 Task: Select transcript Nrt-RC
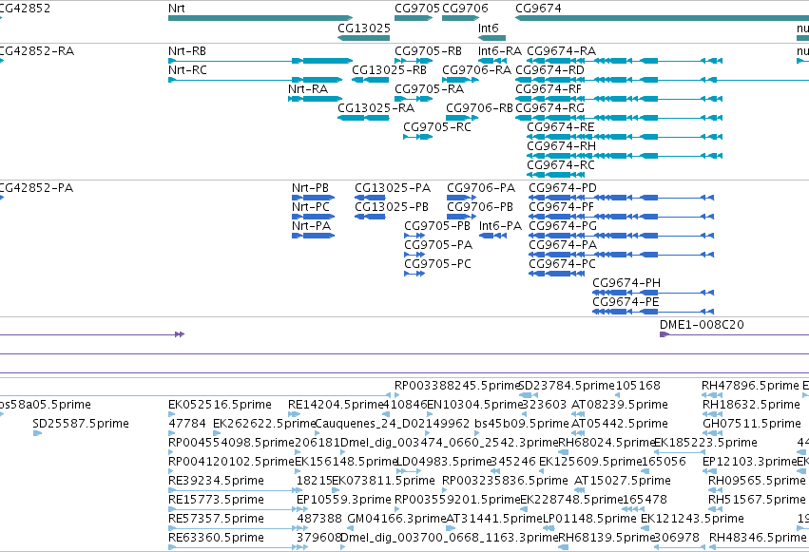pos(187,70)
